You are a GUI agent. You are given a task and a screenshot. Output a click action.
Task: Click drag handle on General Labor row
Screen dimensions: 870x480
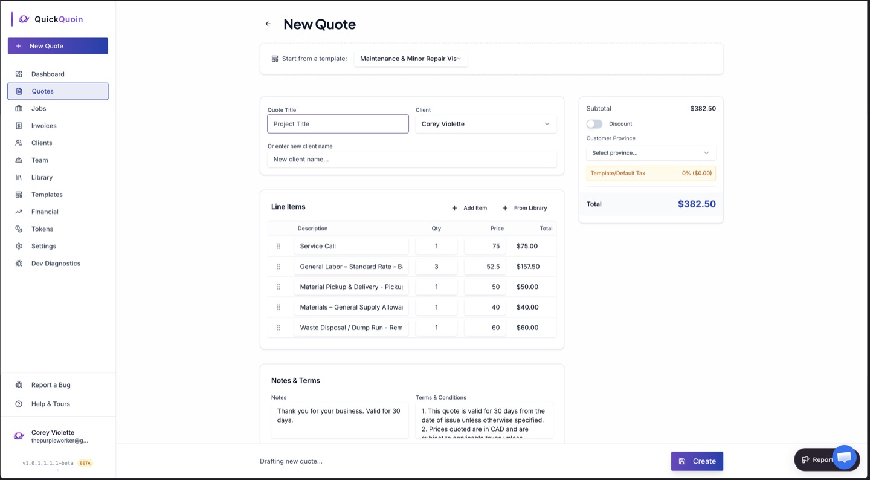point(279,267)
